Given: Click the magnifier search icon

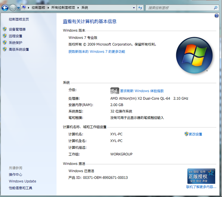Looking at the screenshot, I should point(216,7).
